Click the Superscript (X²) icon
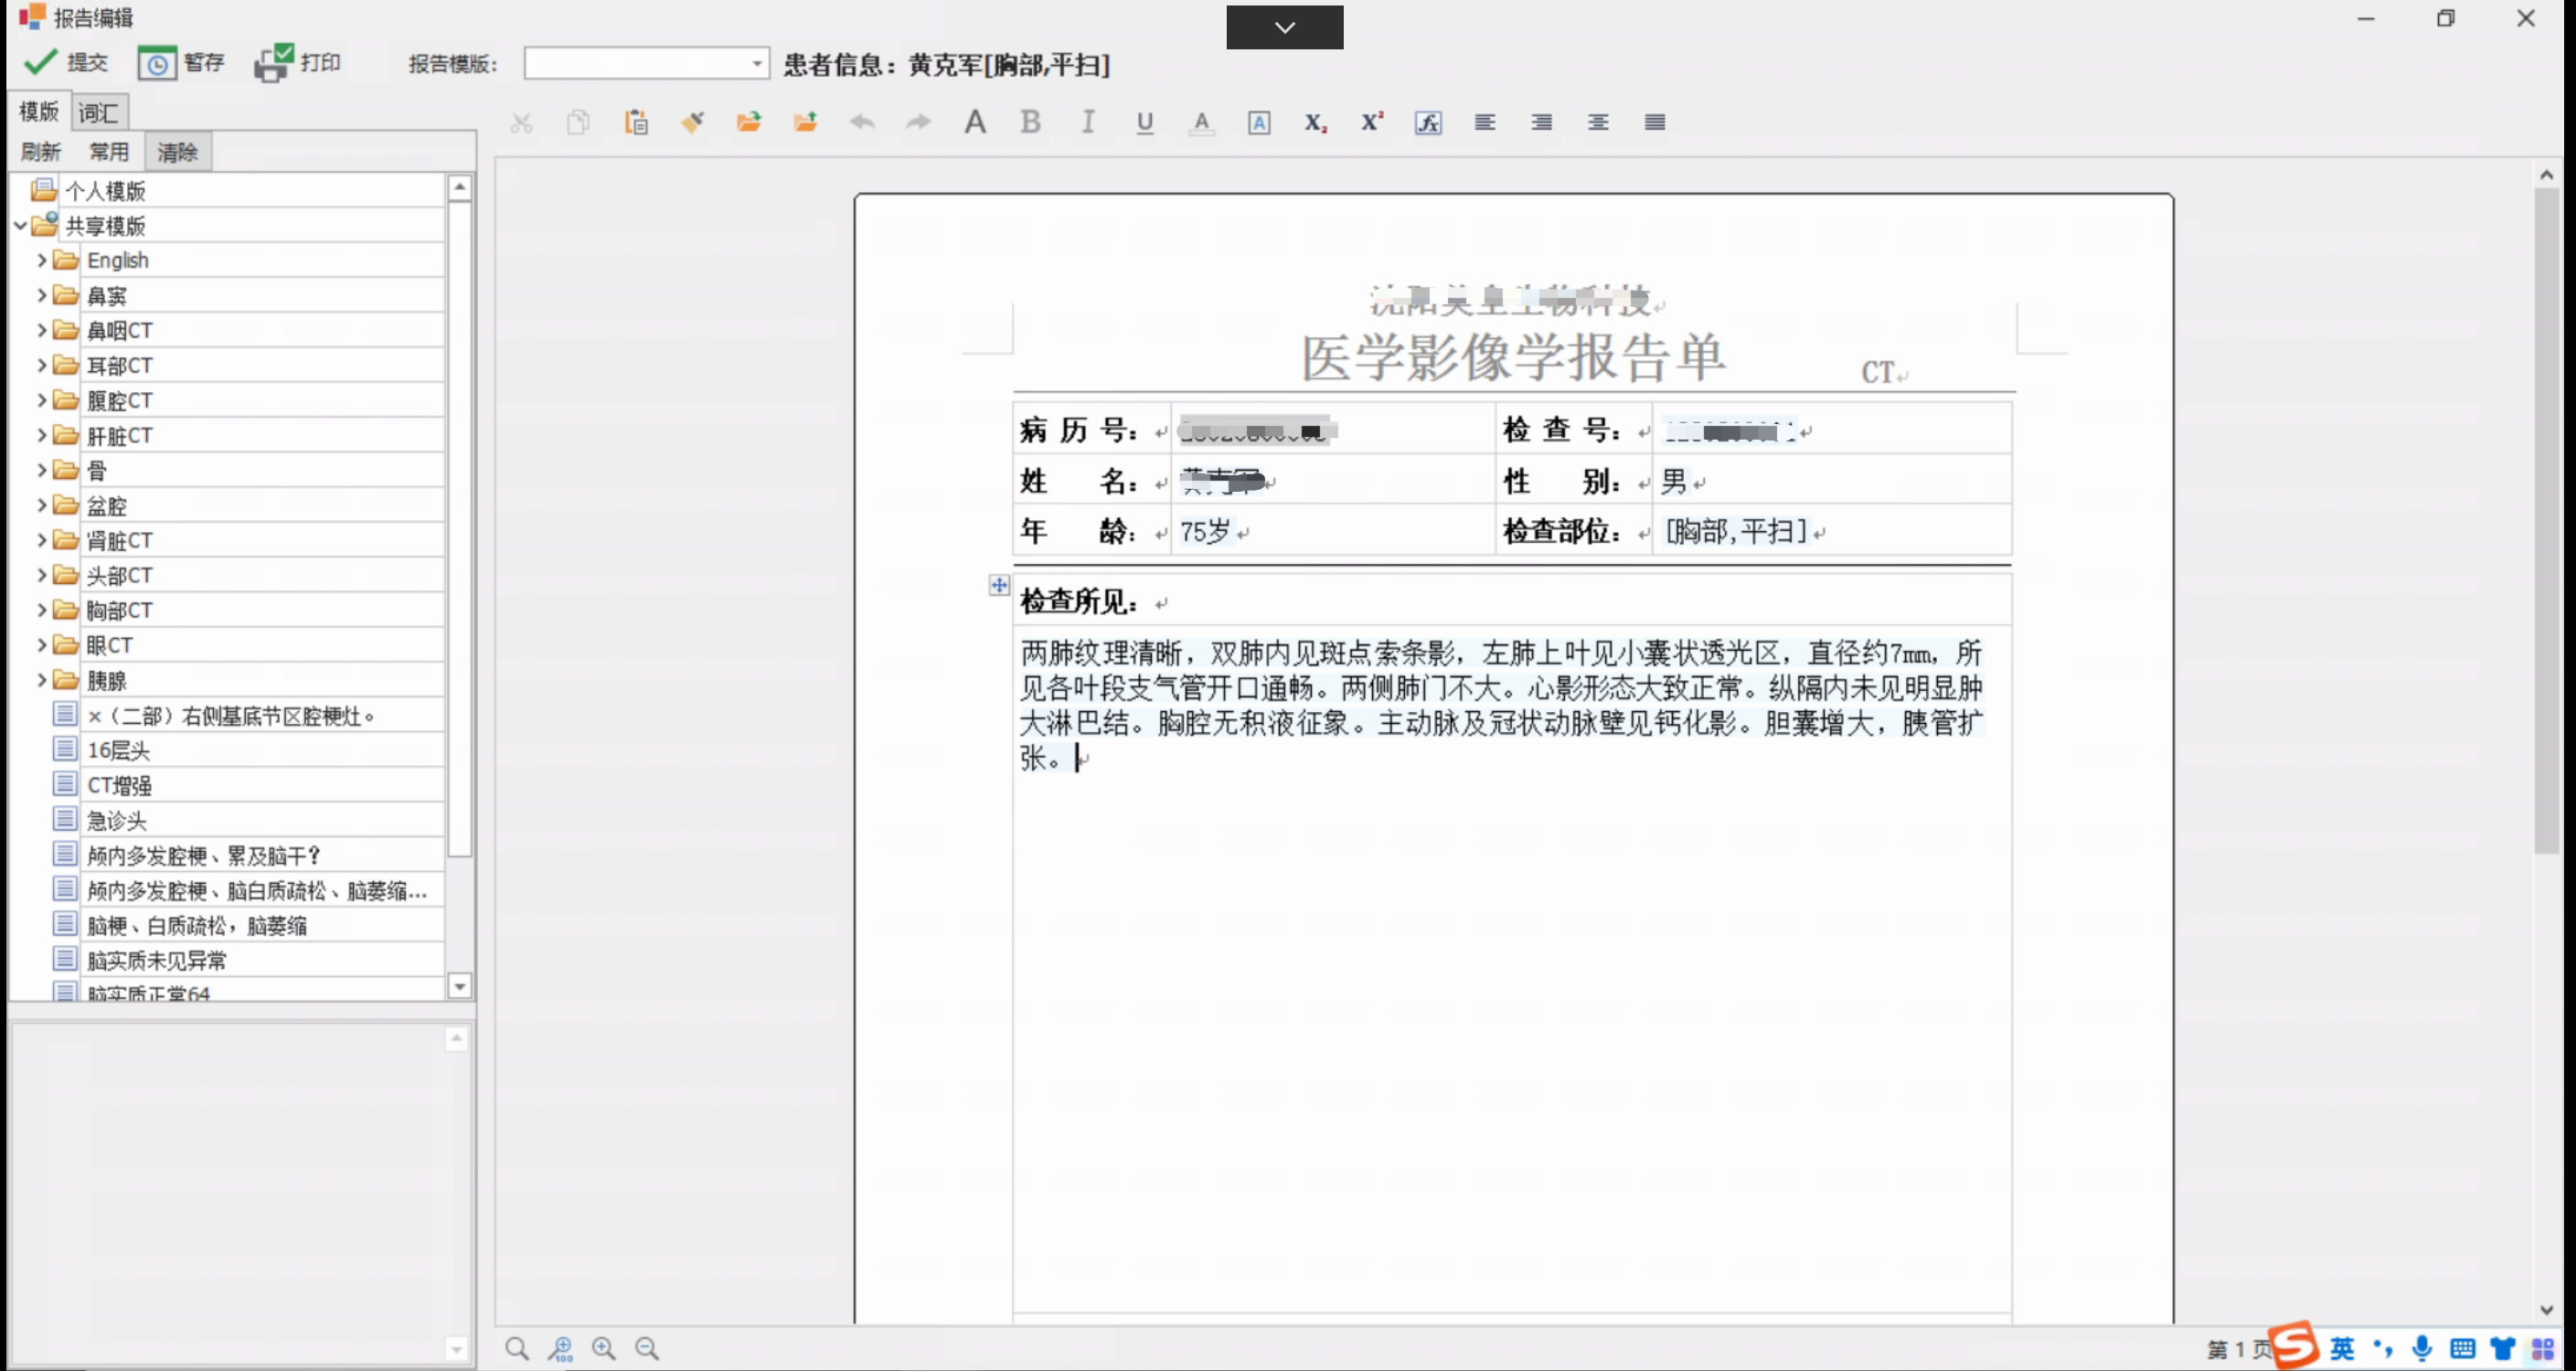The image size is (2576, 1371). click(1371, 121)
